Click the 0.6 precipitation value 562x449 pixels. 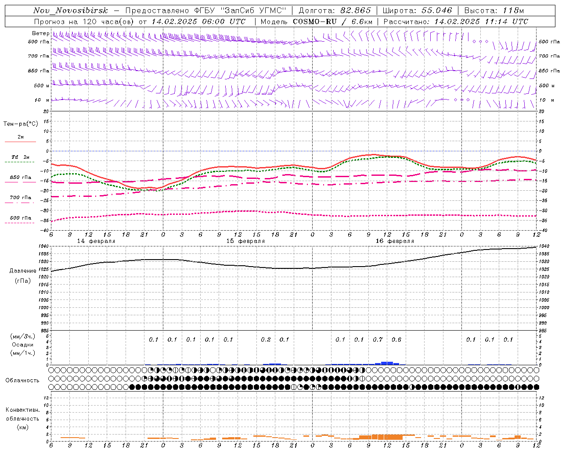click(x=396, y=339)
